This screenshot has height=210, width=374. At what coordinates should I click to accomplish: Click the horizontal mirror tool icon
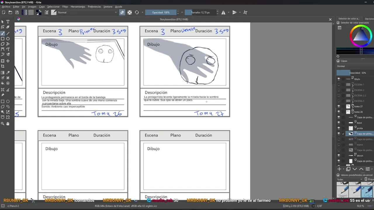(223, 12)
